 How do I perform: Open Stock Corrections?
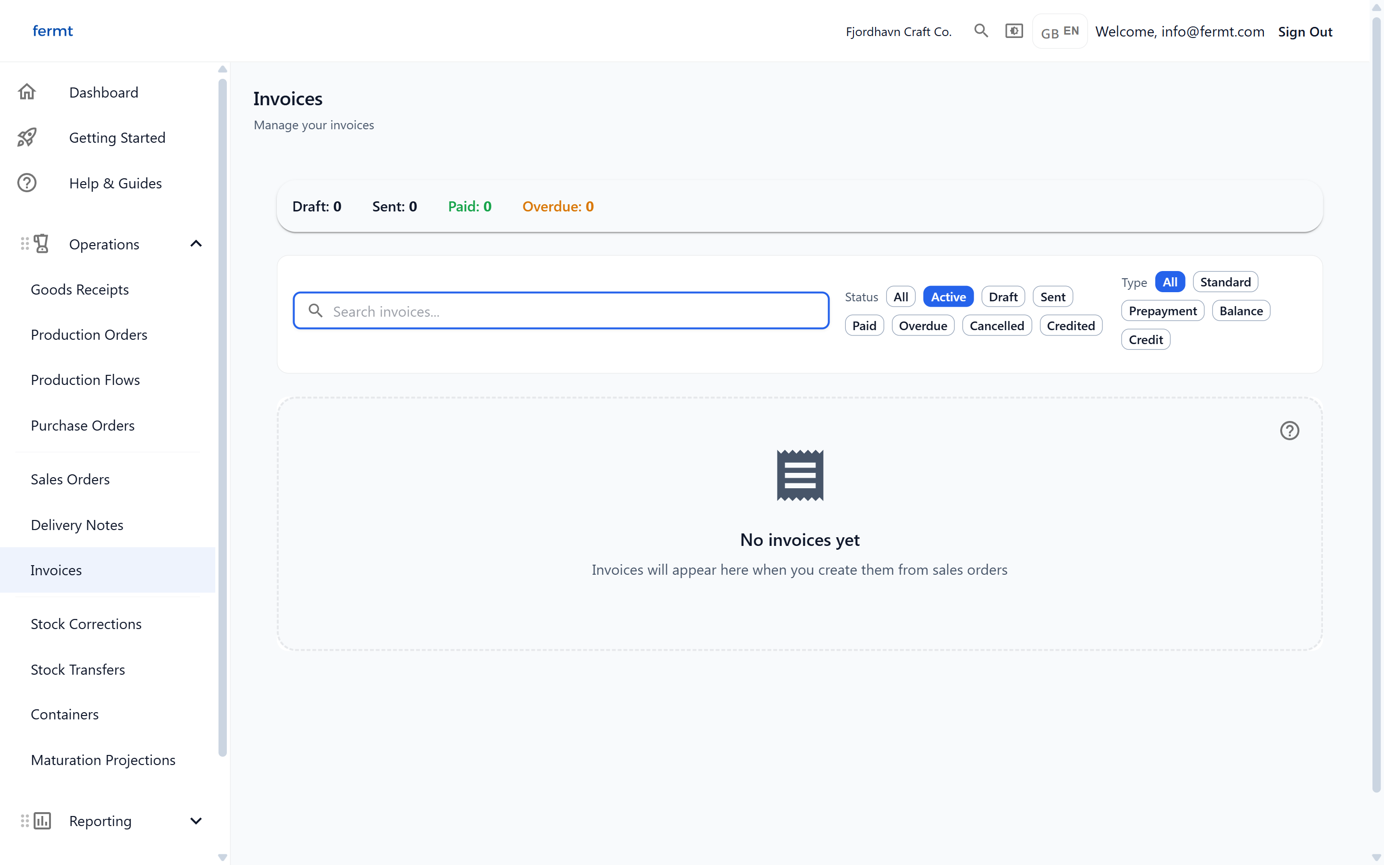click(108, 624)
